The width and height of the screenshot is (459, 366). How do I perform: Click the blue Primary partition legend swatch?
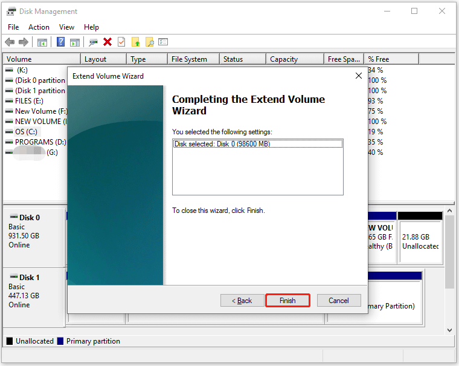pos(60,341)
